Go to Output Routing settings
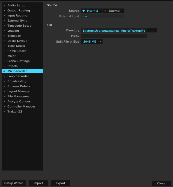 (x=22, y=10)
